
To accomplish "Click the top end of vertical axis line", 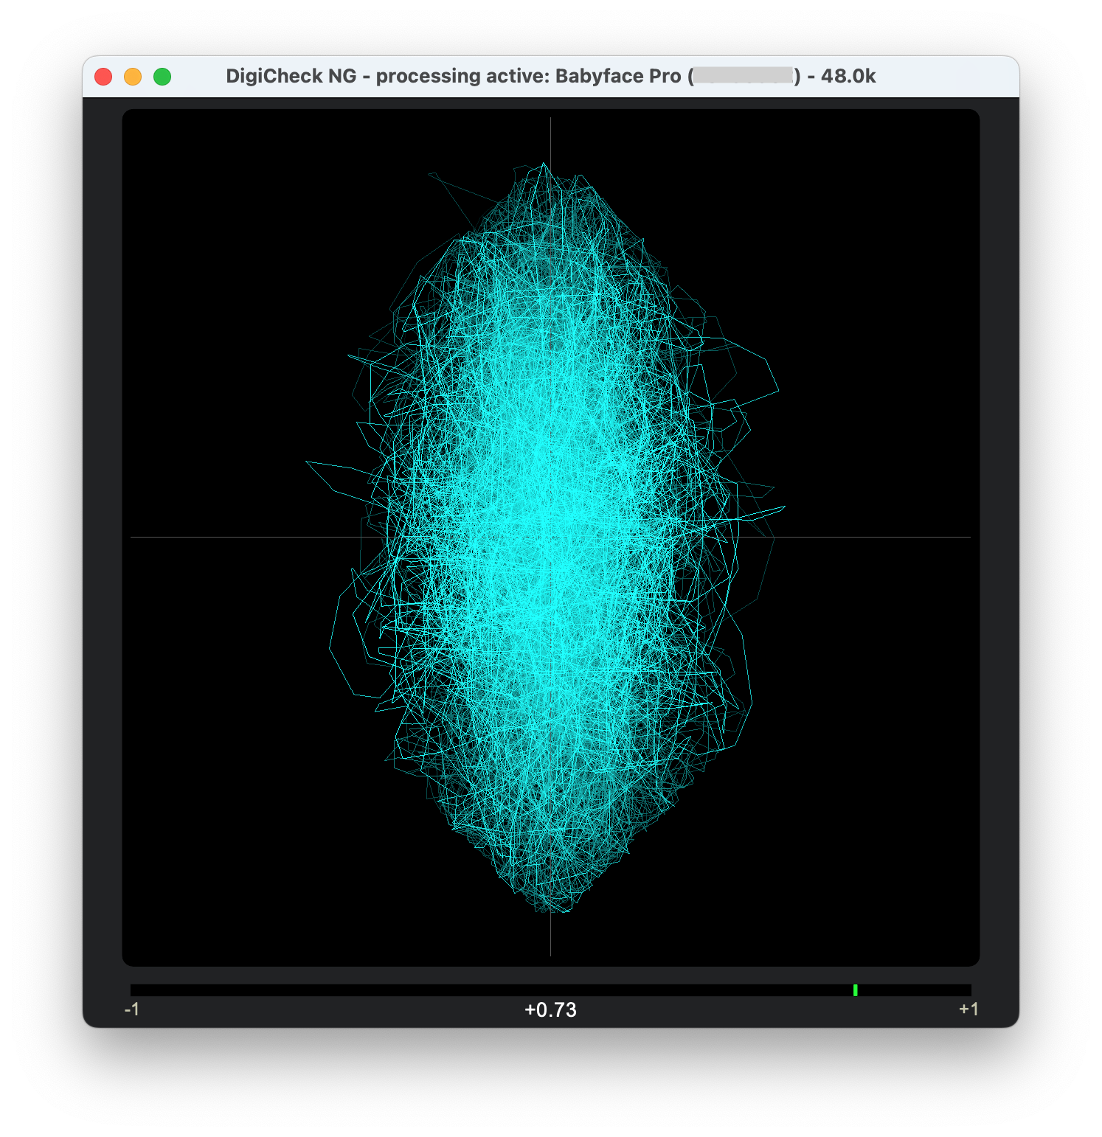I will click(x=550, y=120).
